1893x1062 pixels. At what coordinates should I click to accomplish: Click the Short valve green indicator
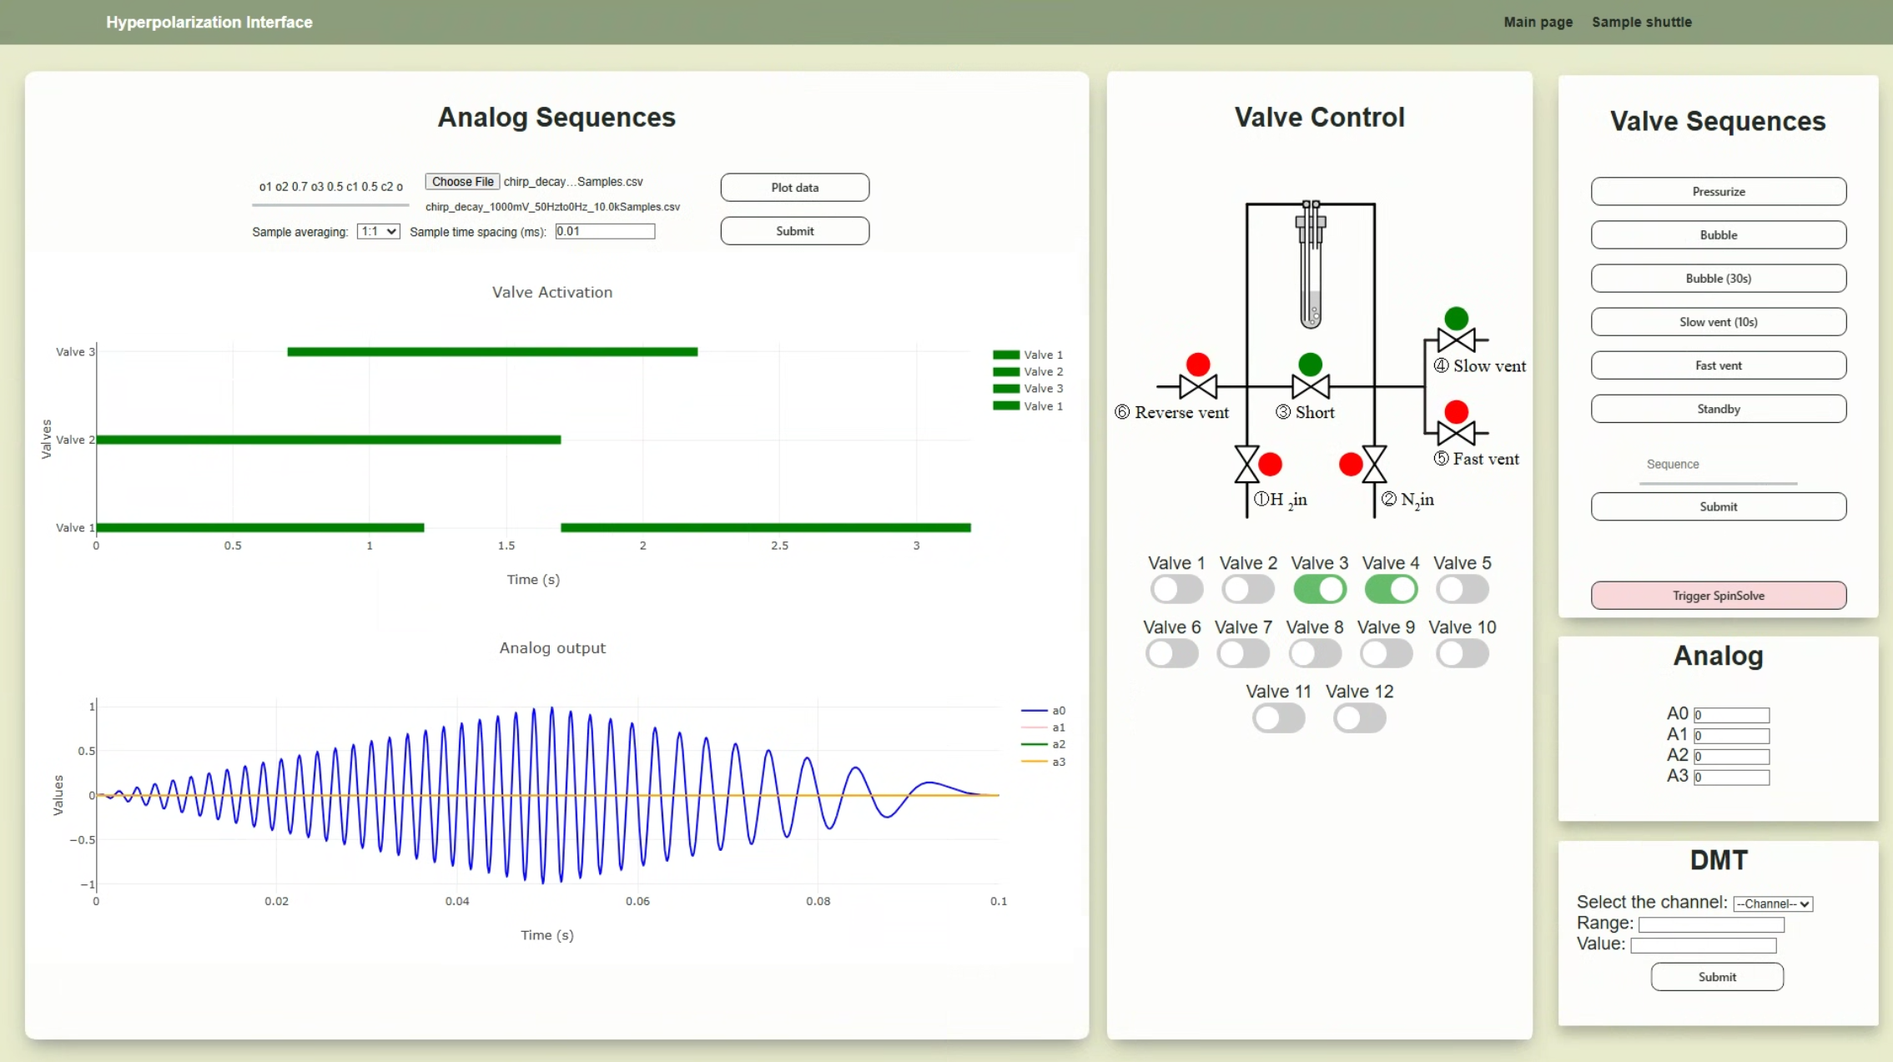(1310, 365)
